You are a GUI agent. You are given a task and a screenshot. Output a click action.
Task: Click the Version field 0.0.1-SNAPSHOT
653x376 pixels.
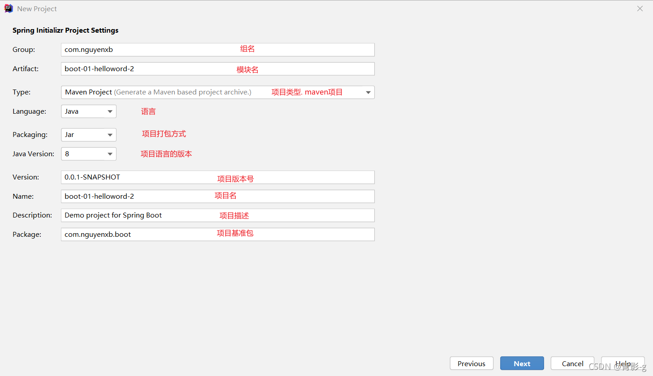[x=218, y=177]
